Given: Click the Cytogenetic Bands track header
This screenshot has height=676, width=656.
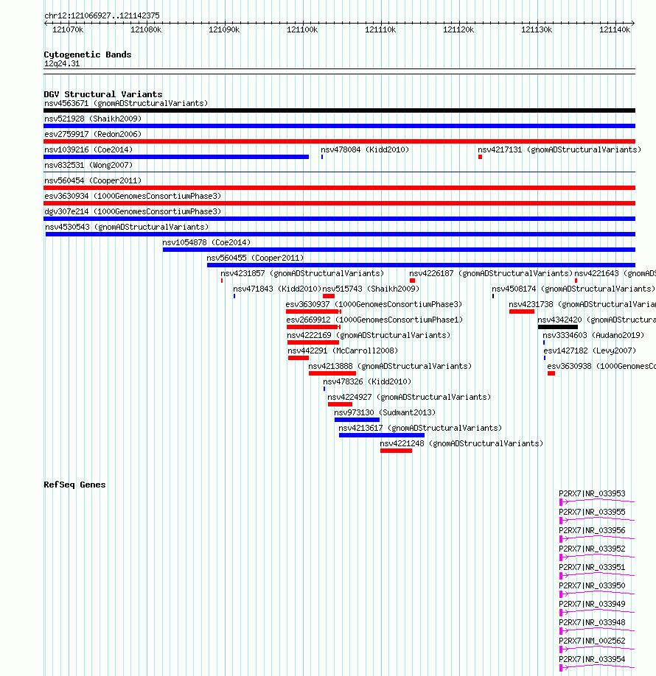Looking at the screenshot, I should pos(88,54).
